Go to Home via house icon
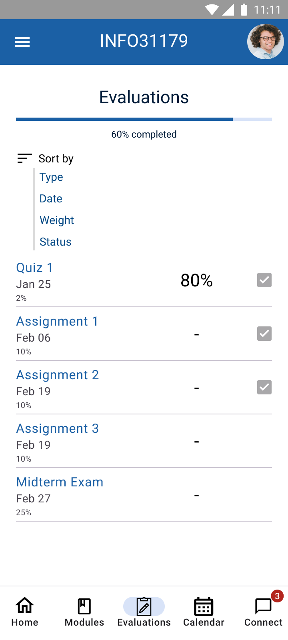 25,606
